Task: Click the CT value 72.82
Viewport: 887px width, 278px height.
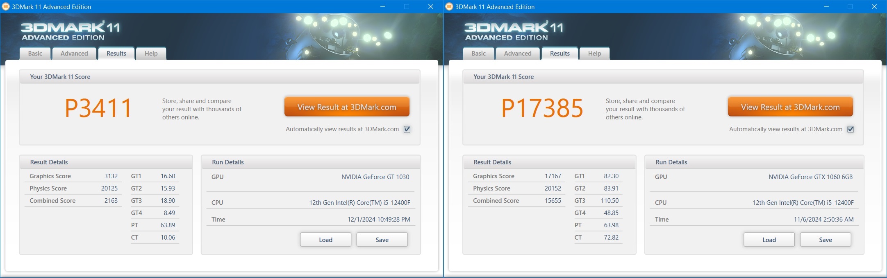Action: pos(611,238)
